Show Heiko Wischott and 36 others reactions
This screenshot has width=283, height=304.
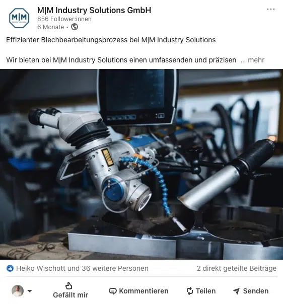82,268
